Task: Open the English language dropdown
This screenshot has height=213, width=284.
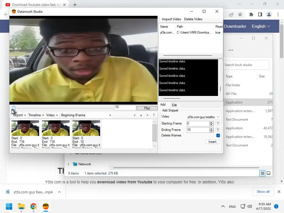Action: click(x=261, y=26)
